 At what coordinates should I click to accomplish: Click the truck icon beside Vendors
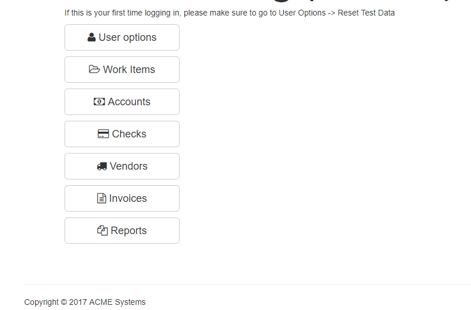click(102, 166)
